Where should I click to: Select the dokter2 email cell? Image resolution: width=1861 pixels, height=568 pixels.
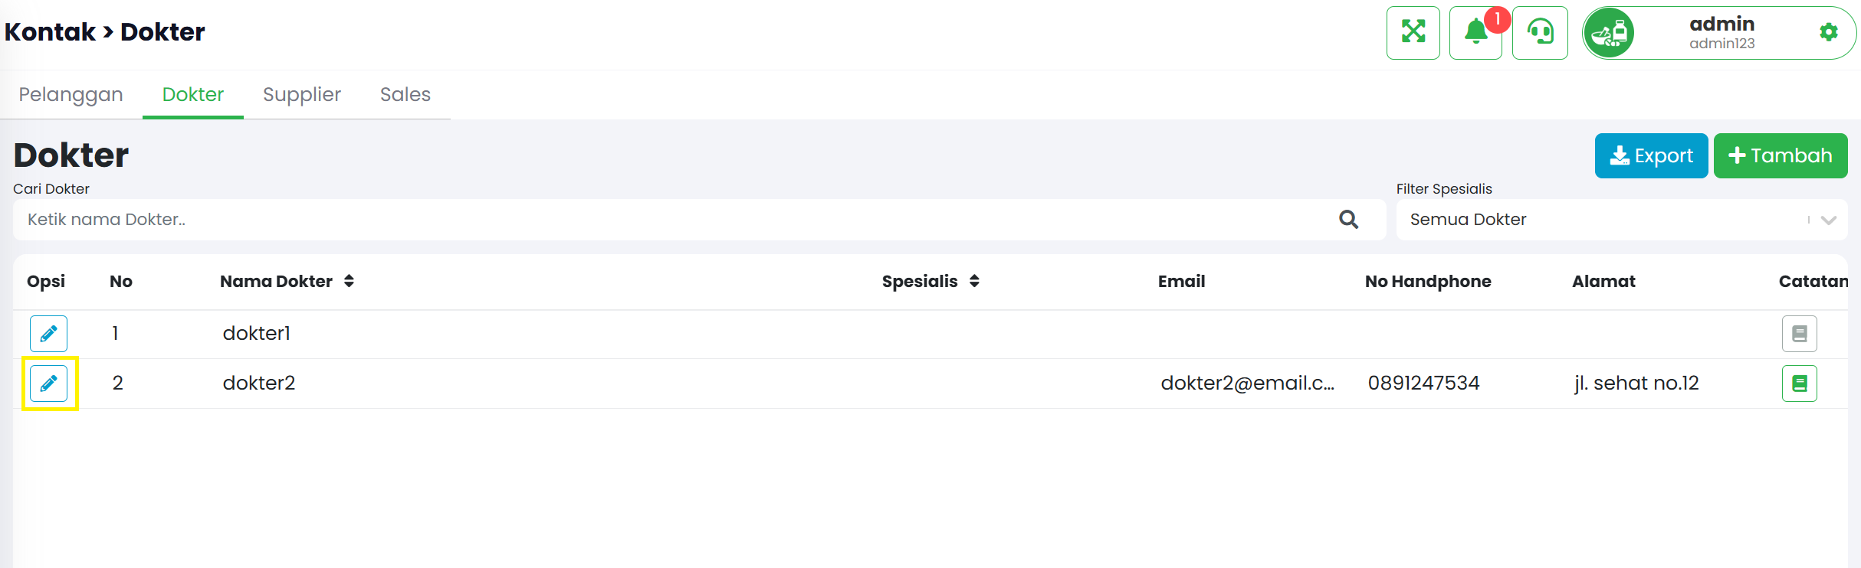[x=1247, y=383]
